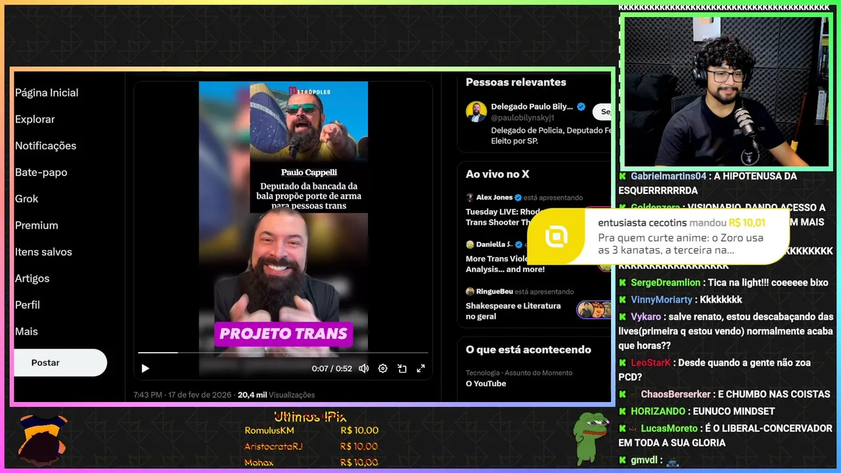Click AristocrataRJ in the Últimos !Pix list

point(273,447)
